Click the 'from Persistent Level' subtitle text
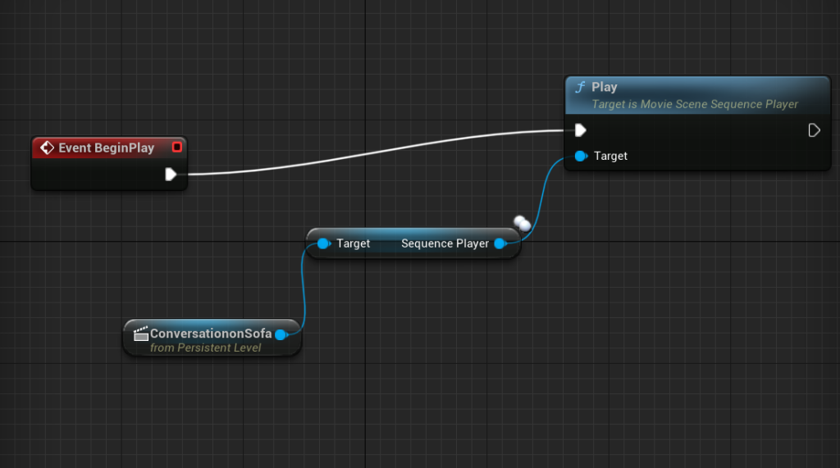 205,348
